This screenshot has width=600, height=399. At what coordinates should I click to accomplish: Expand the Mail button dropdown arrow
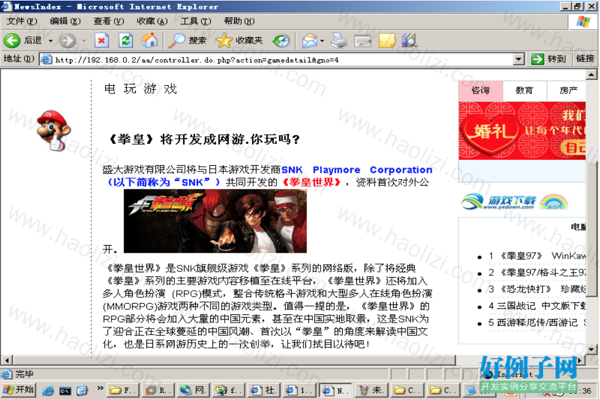pos(322,40)
